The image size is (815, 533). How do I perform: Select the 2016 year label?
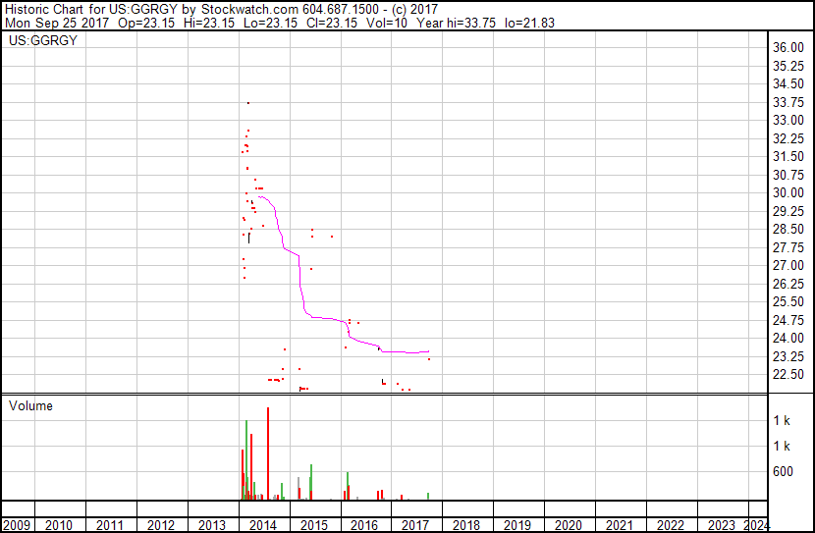click(364, 525)
